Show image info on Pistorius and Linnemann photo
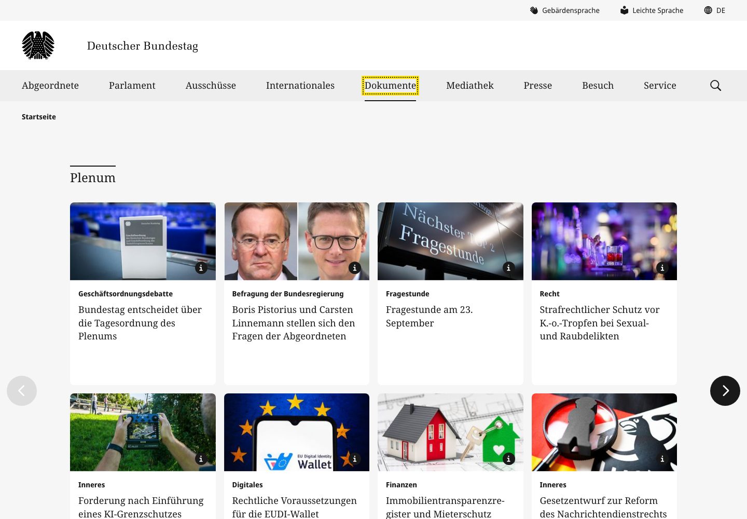 click(354, 268)
